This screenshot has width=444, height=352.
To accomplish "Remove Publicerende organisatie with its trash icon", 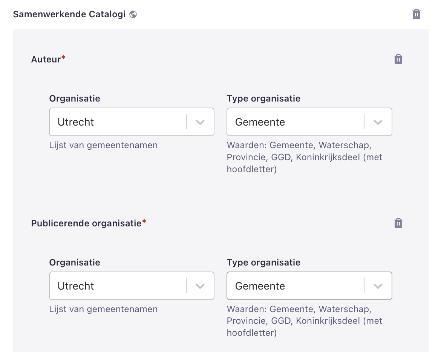I will tap(398, 223).
